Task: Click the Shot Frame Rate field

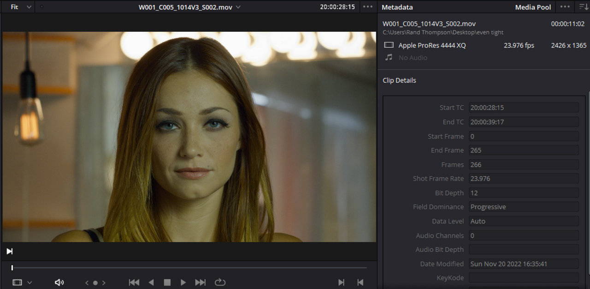Action: 524,179
